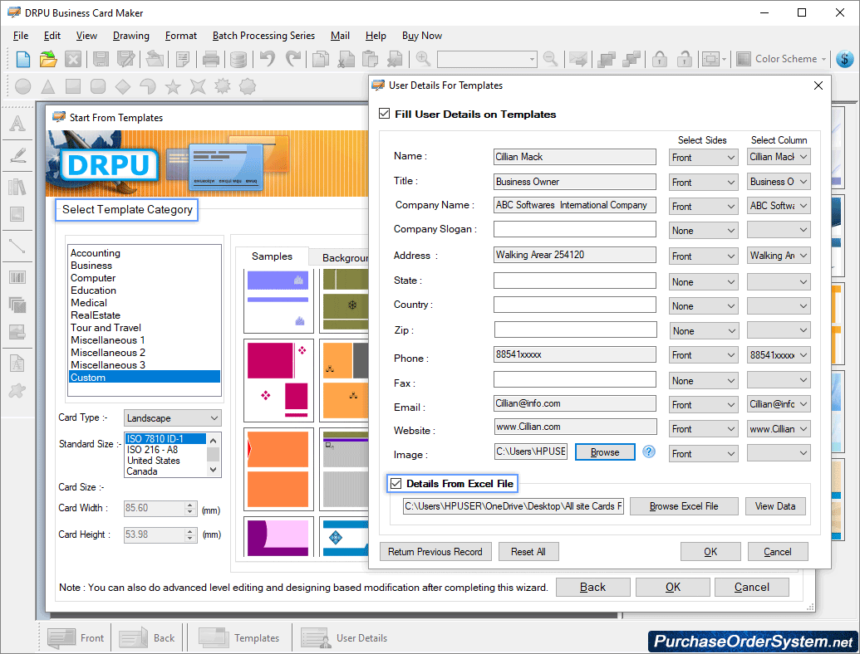Select the Ellipse shape tool
Image resolution: width=860 pixels, height=654 pixels.
point(23,86)
